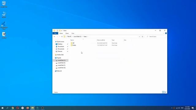Select Local Disk (F:) in navigation pane
196x110 pixels.
(x=62, y=65)
